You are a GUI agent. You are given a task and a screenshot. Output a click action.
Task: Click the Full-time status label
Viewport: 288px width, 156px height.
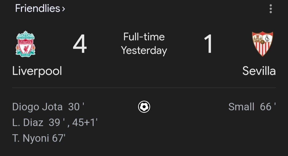[x=144, y=37]
